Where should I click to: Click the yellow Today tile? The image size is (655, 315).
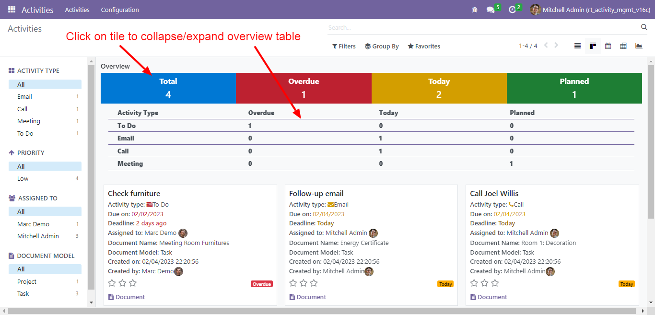[x=439, y=88]
